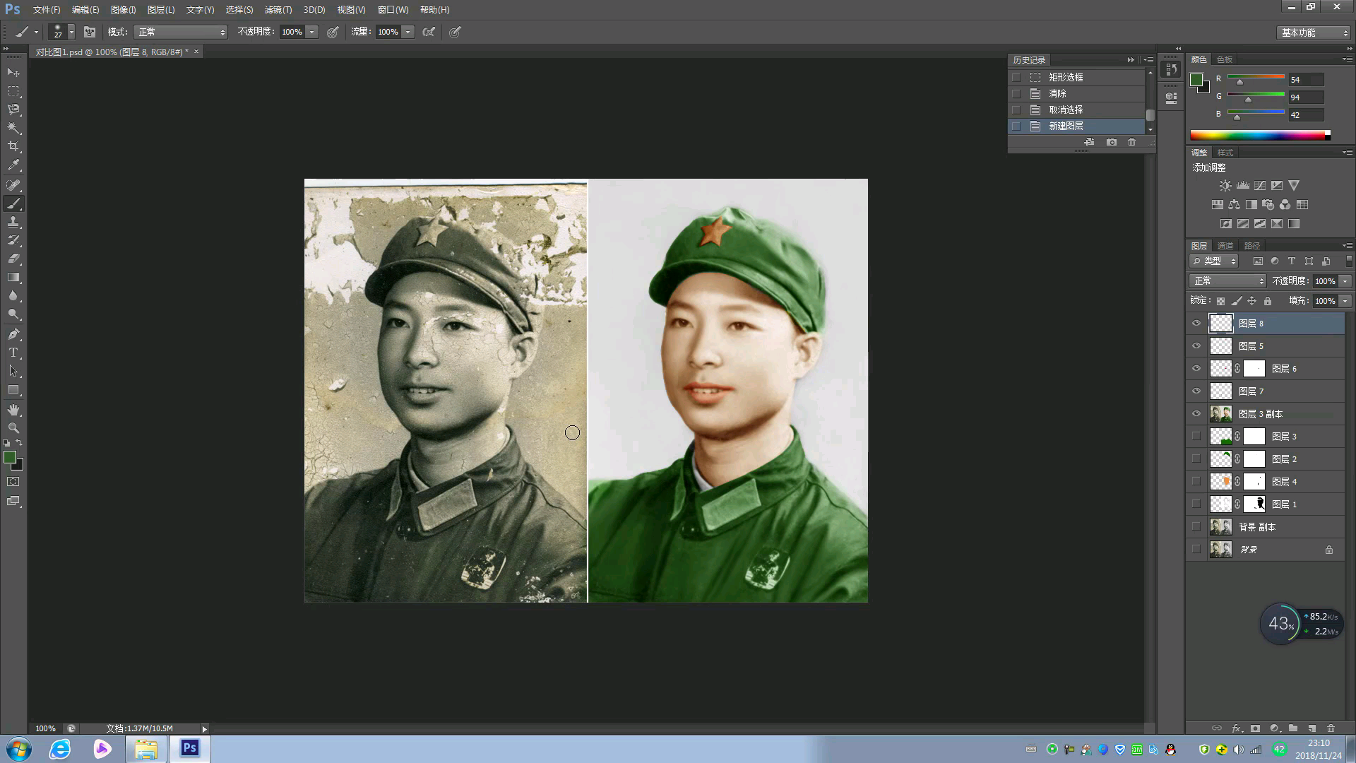Select the Zoom tool
This screenshot has width=1356, height=763.
(x=13, y=428)
